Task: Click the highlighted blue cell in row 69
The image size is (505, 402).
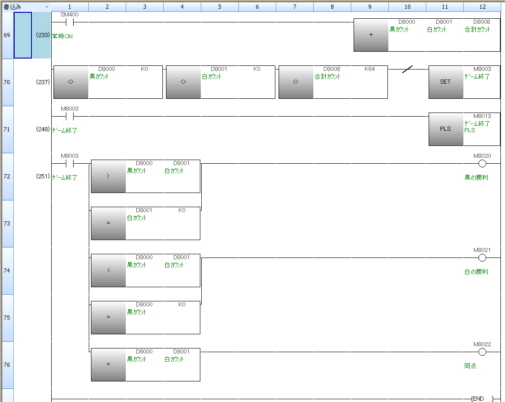Action: click(x=23, y=35)
